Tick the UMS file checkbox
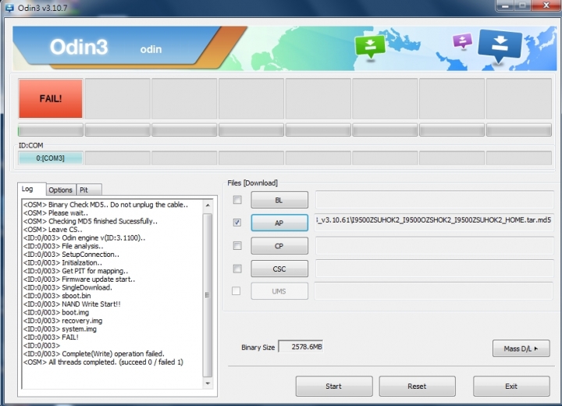The image size is (562, 406). (x=236, y=291)
